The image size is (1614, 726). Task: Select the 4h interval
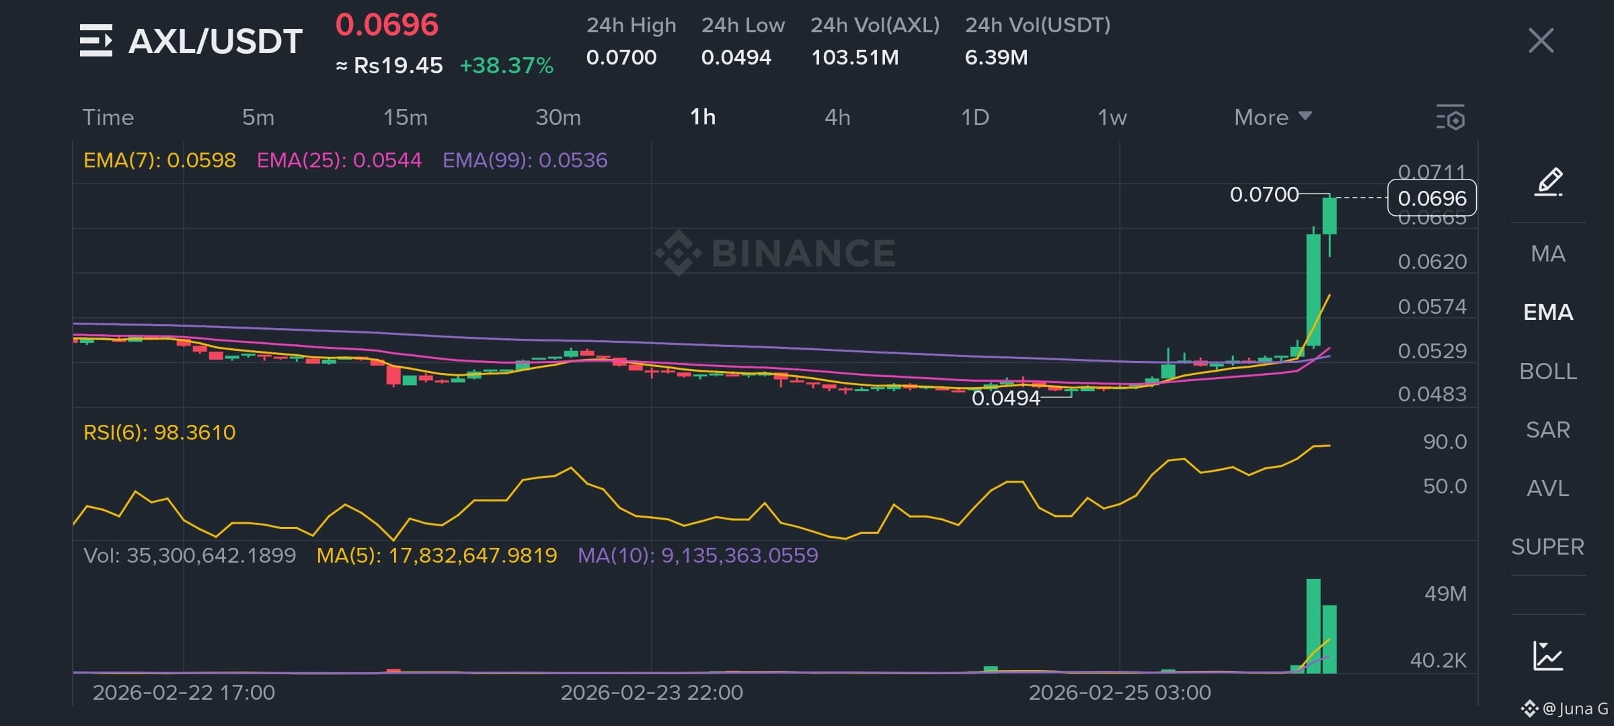pos(837,118)
